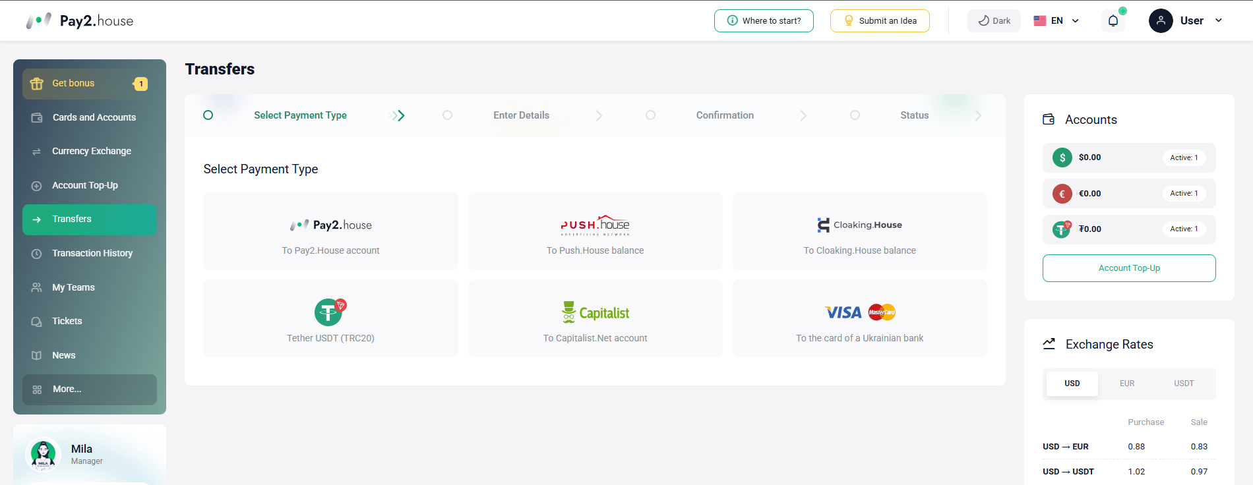Click the Currency Exchange arrows icon
The width and height of the screenshot is (1253, 485).
(x=37, y=152)
